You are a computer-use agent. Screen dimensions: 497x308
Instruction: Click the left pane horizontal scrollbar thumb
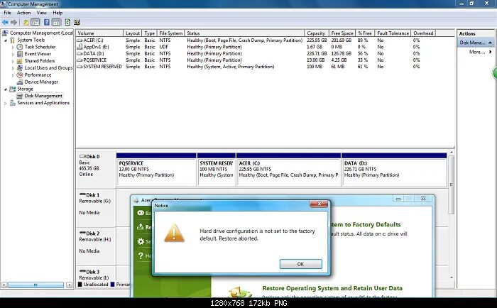pos(35,285)
